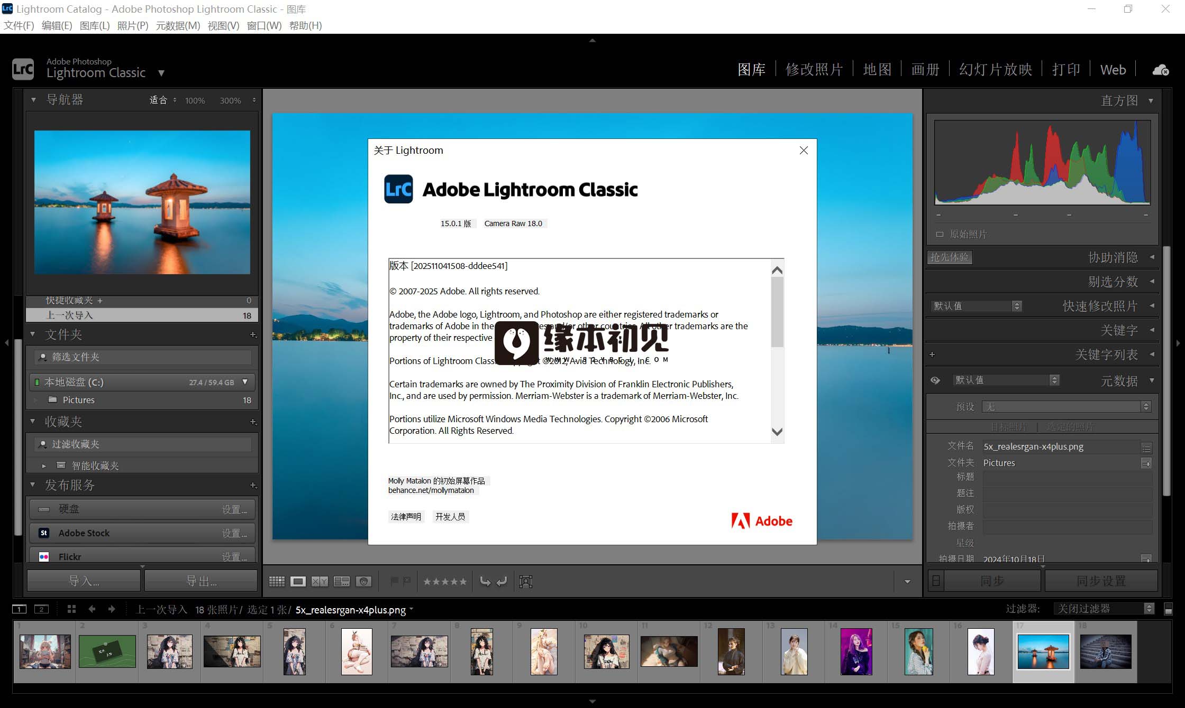Switch to the 修改照片 module
The image size is (1185, 708).
click(814, 70)
